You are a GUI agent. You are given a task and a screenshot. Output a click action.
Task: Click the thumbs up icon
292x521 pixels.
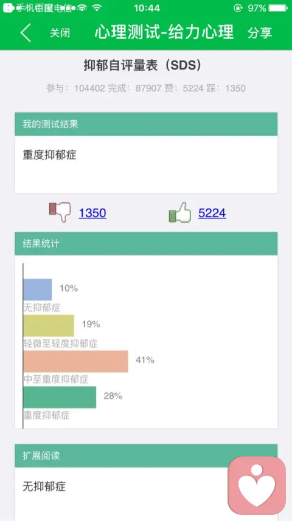click(x=180, y=212)
